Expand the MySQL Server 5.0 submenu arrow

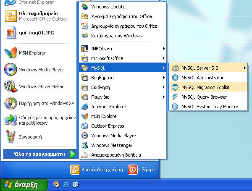coord(244,68)
